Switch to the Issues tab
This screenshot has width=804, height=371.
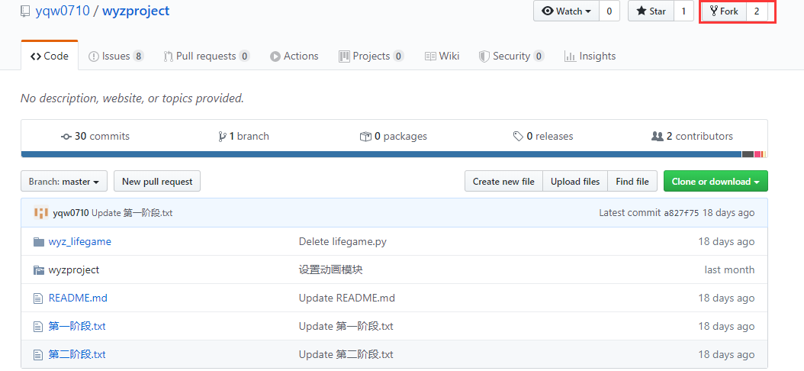[115, 56]
